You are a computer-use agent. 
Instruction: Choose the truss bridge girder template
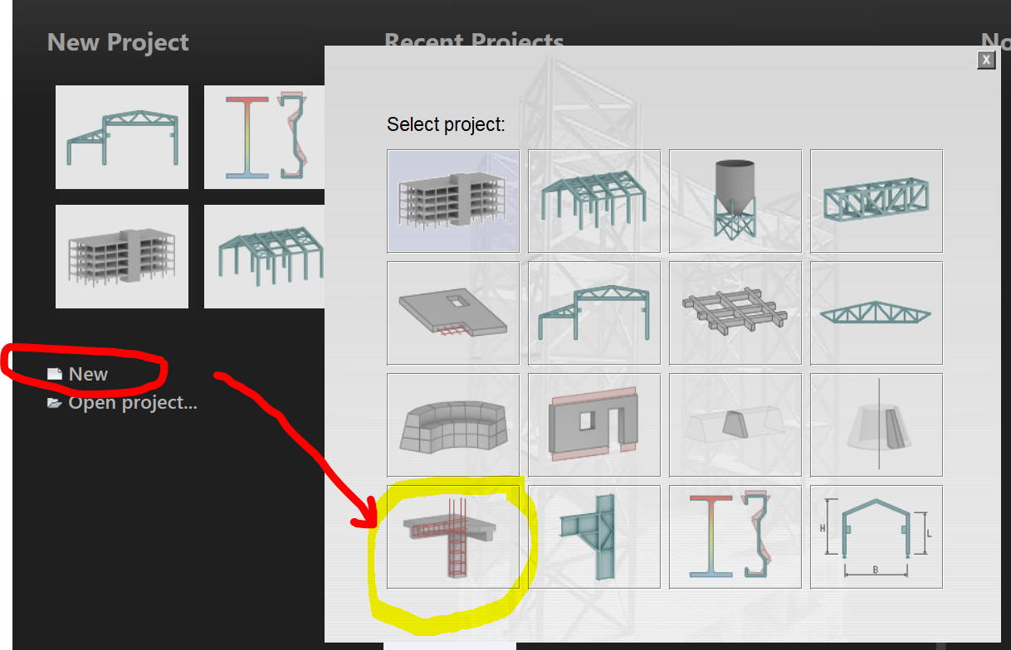pos(876,201)
